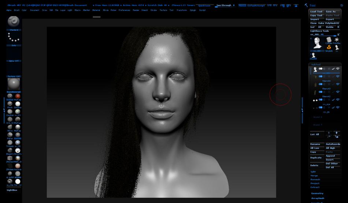
Task: Select the Fibers43 subtool row thumbnail
Action: [x=315, y=84]
